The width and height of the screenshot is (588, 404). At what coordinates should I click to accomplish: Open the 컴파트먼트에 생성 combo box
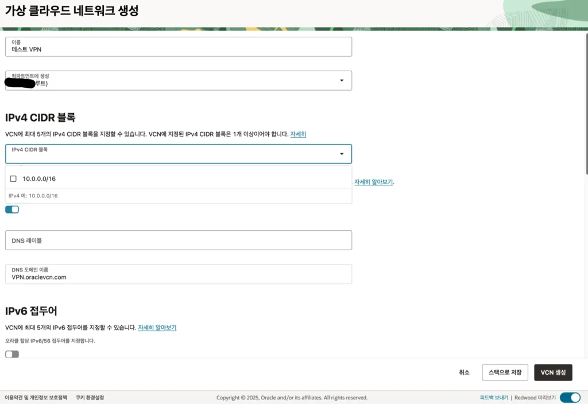pyautogui.click(x=172, y=80)
